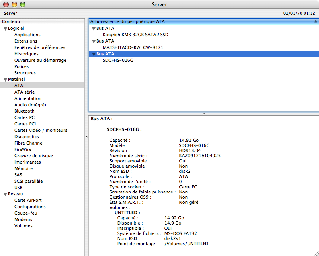Image resolution: width=319 pixels, height=256 pixels.
Task: Select Historiques in the sidebar
Action: [26, 54]
